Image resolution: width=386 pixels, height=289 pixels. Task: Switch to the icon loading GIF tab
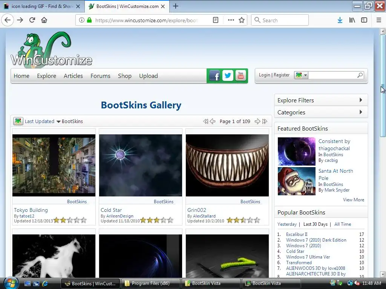(x=42, y=6)
